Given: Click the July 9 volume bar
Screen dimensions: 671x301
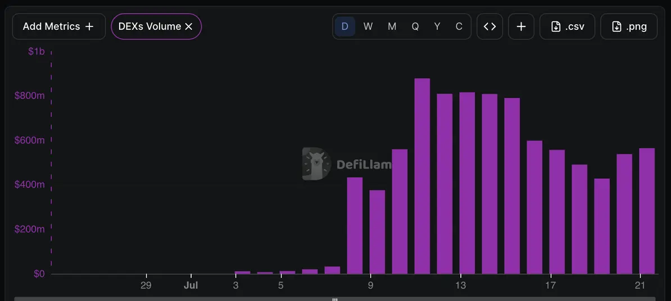Looking at the screenshot, I should tap(377, 232).
